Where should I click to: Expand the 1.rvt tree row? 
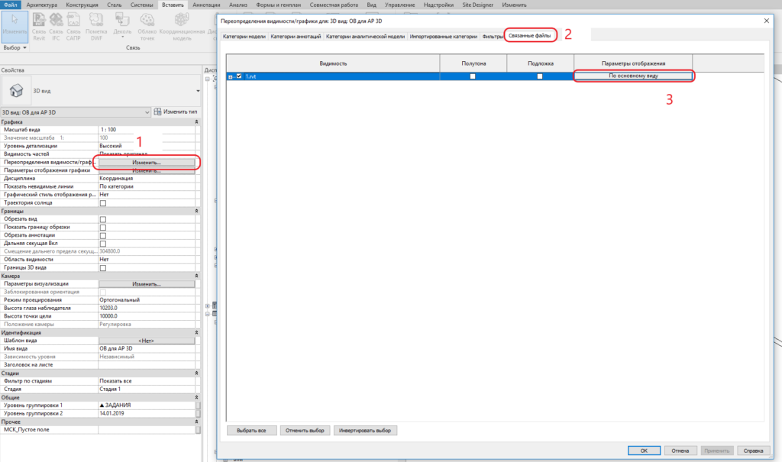[231, 76]
